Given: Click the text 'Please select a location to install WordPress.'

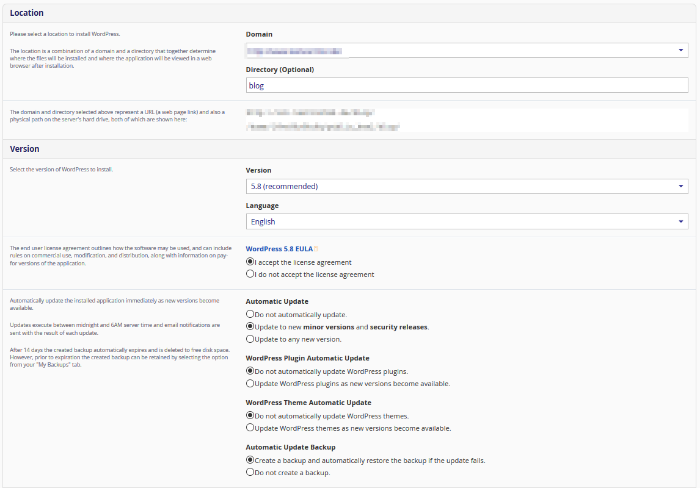Looking at the screenshot, I should (x=65, y=34).
